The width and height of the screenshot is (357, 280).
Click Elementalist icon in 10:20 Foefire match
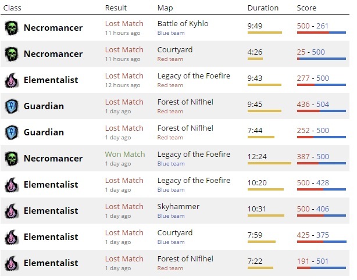tap(12, 185)
